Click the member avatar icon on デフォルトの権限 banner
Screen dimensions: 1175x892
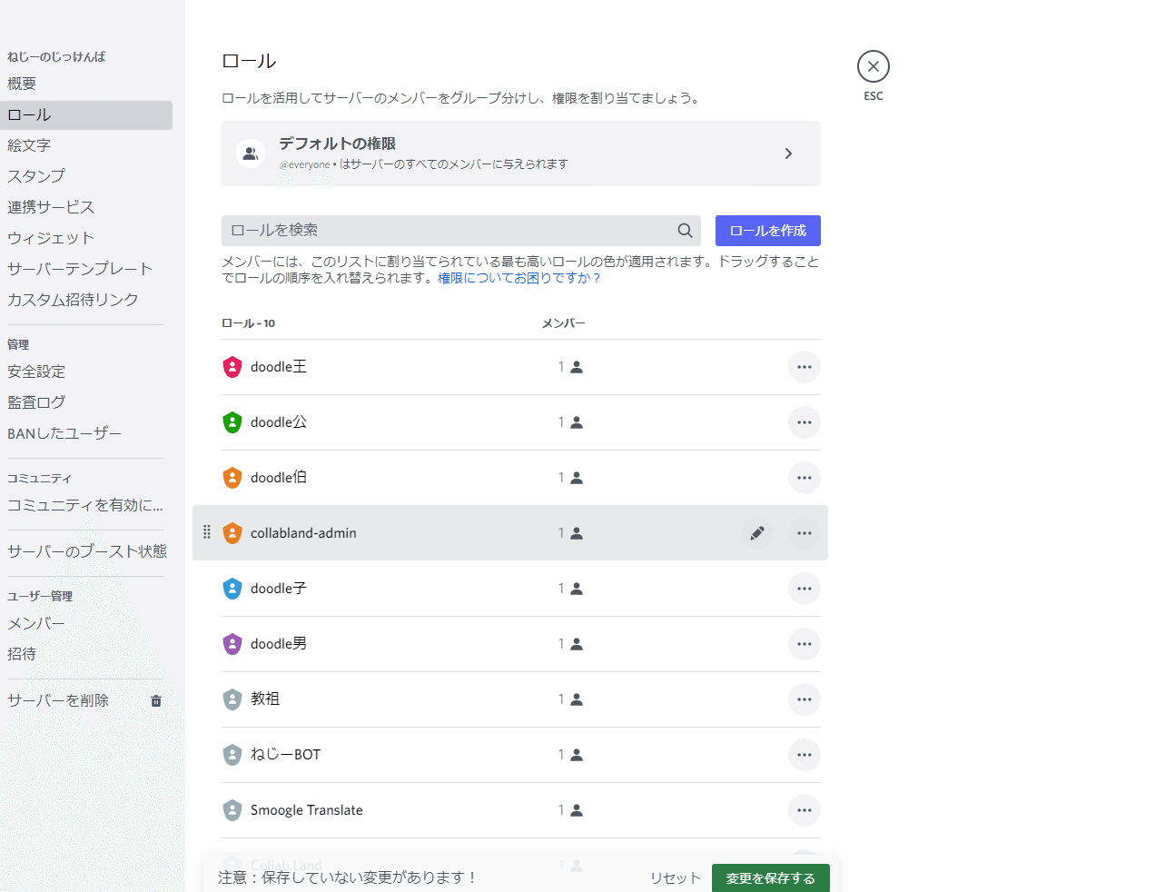[x=251, y=153]
